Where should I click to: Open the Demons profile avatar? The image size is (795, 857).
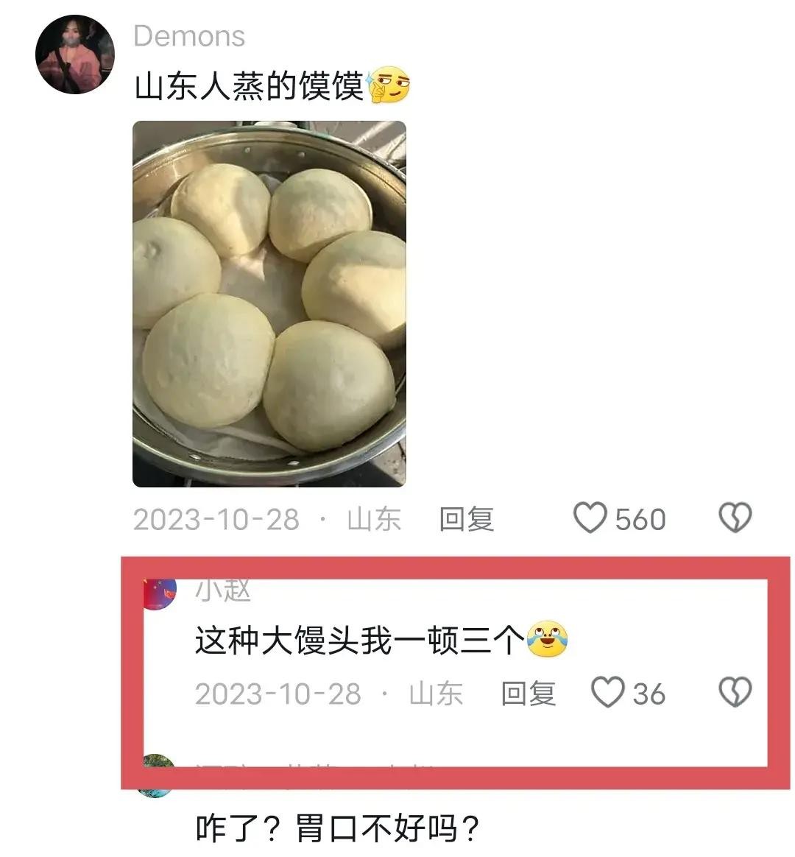pos(75,54)
